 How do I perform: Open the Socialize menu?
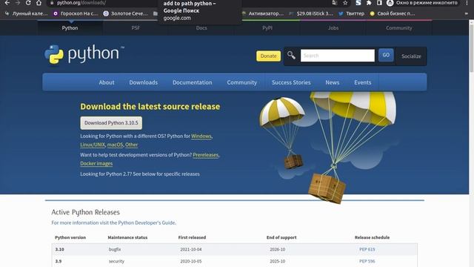[411, 56]
